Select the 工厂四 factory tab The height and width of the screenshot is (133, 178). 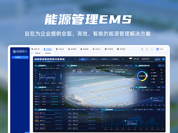point(115,59)
